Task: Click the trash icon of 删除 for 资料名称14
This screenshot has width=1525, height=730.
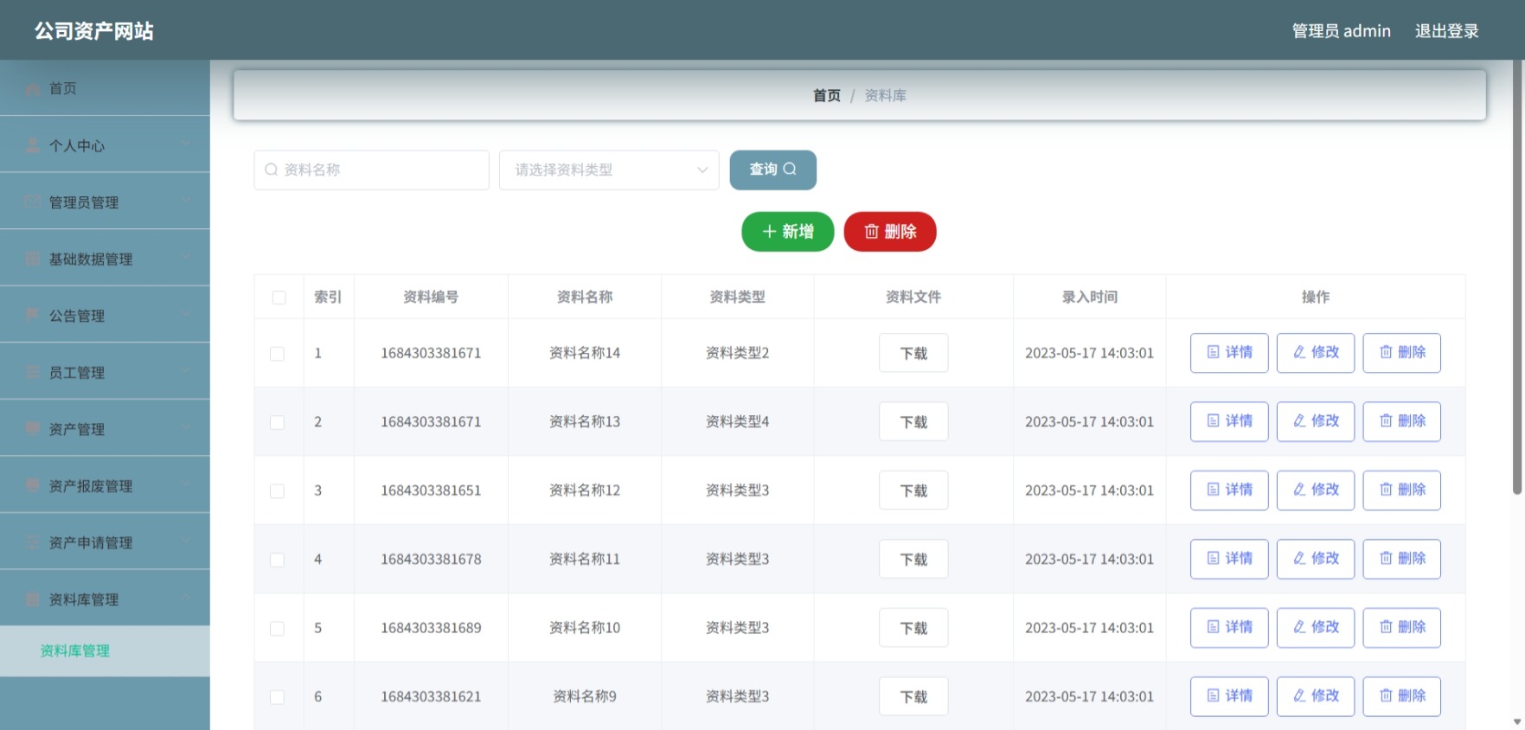Action: (x=1386, y=352)
